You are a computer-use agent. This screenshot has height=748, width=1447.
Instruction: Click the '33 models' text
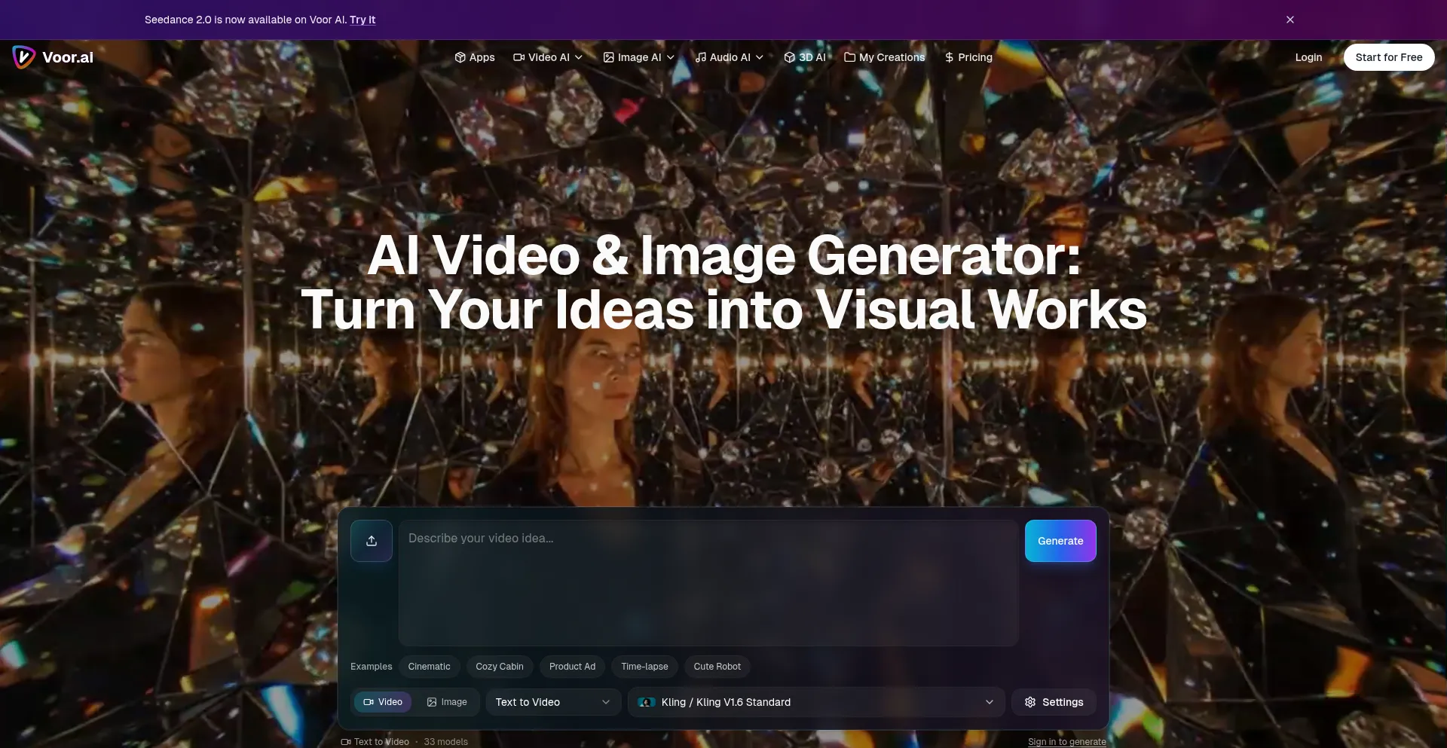coord(446,742)
